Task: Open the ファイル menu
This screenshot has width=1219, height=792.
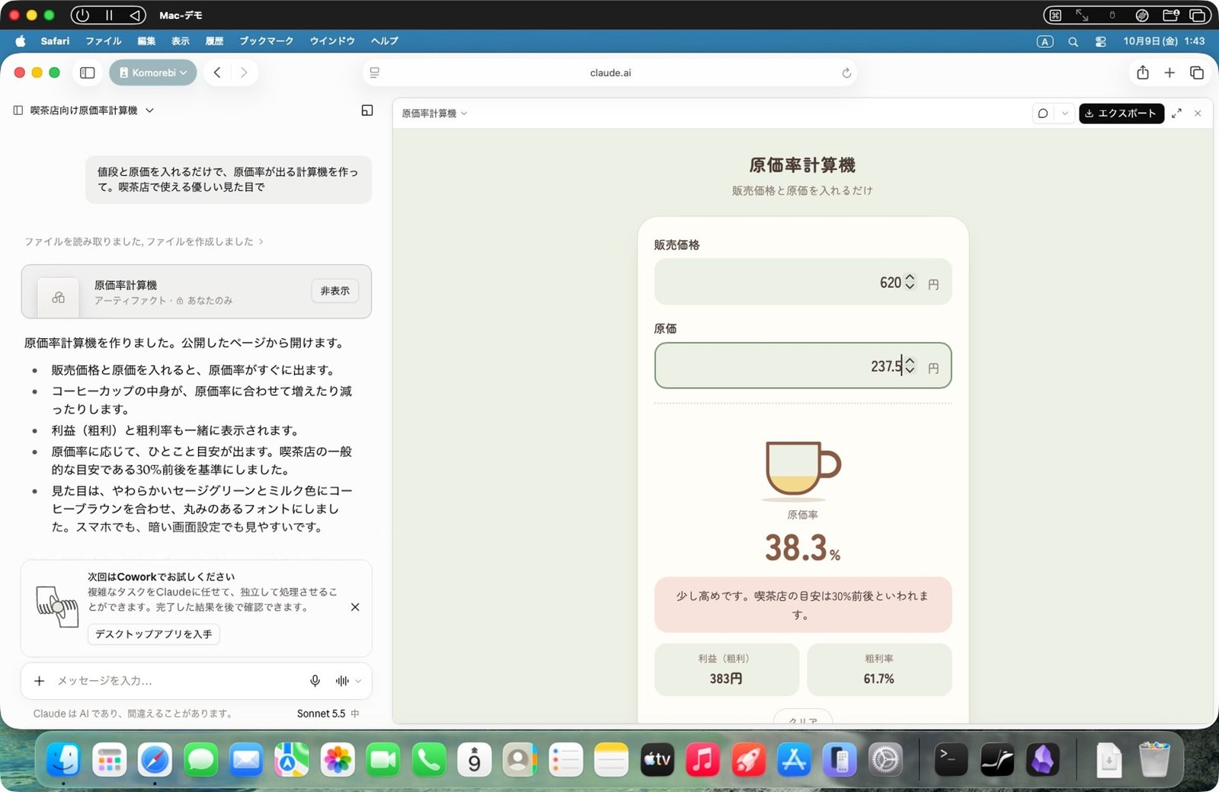Action: point(104,41)
